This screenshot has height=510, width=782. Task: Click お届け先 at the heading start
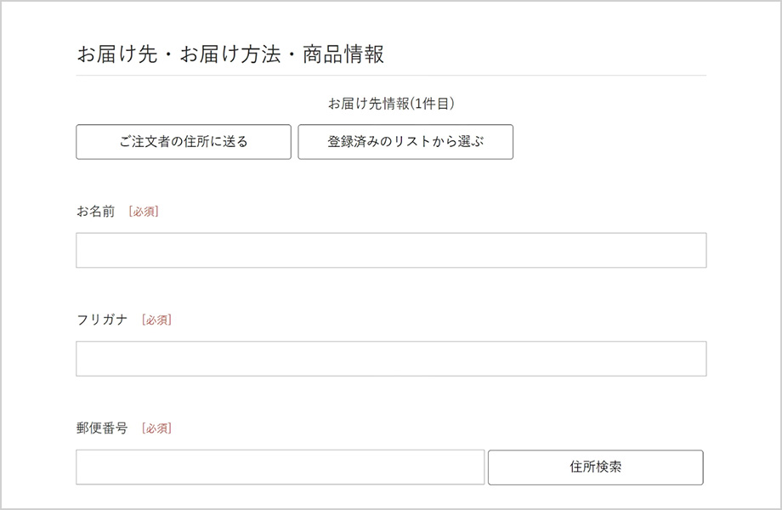click(x=117, y=54)
